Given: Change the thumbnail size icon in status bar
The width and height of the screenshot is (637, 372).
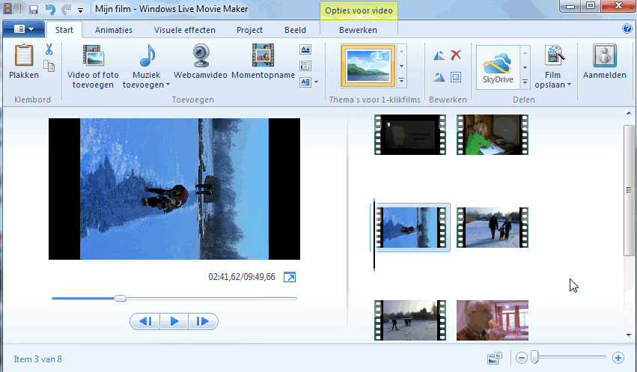Looking at the screenshot, I should click(x=495, y=359).
